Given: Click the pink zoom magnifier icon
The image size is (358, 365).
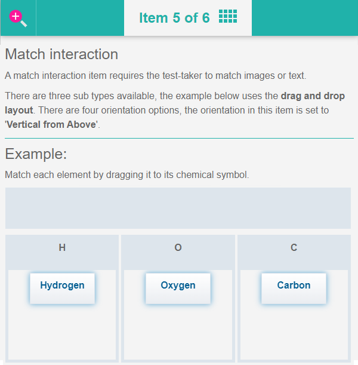Looking at the screenshot, I should coord(18,18).
